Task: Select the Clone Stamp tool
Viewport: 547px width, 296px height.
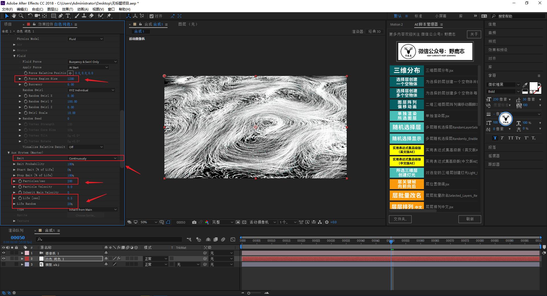Action: (84, 16)
